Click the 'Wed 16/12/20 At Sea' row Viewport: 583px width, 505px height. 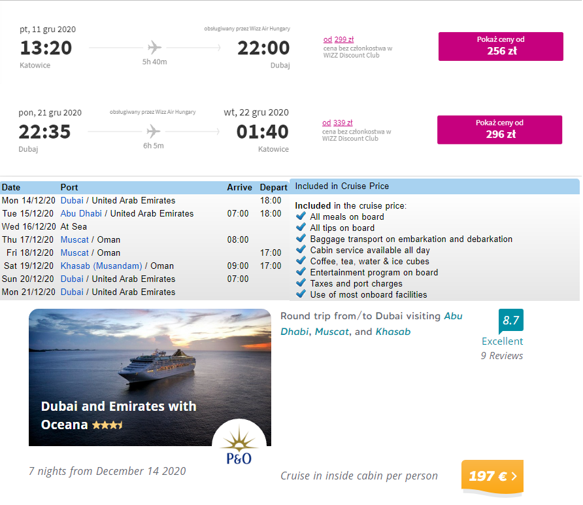point(144,226)
